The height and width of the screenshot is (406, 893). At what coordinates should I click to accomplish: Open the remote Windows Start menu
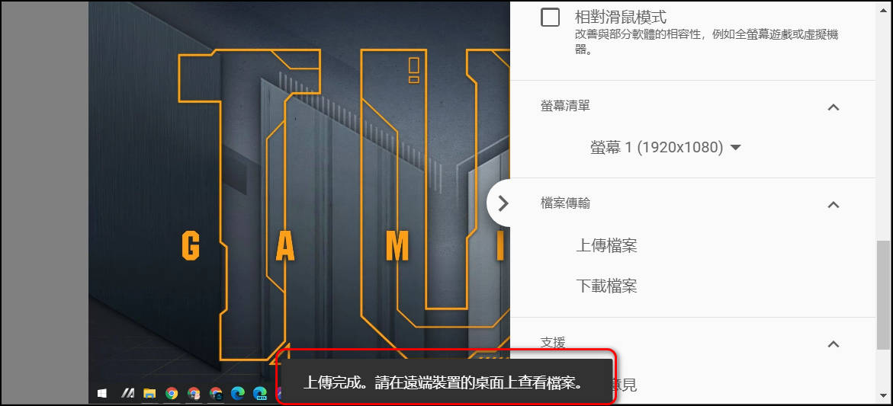pyautogui.click(x=103, y=393)
